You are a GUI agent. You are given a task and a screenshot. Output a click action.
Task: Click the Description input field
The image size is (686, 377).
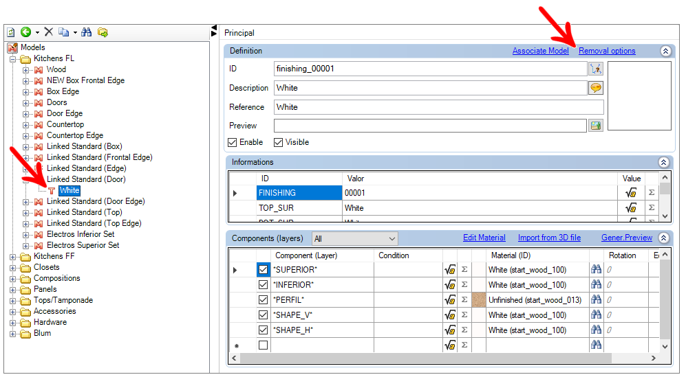click(x=430, y=88)
